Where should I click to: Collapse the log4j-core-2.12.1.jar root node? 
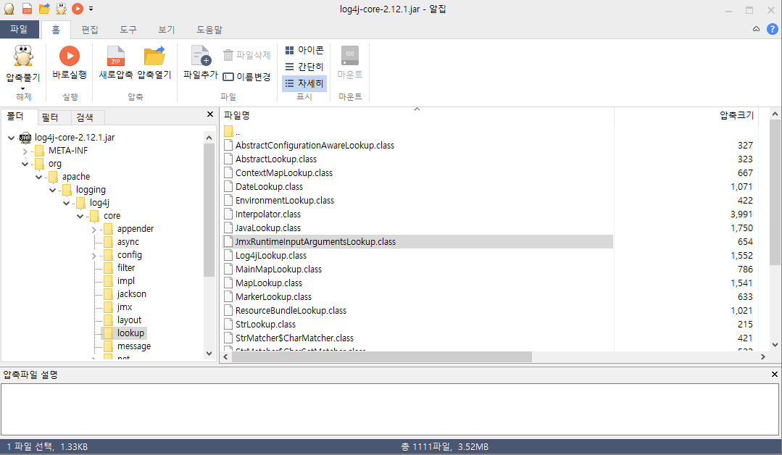[x=11, y=138]
